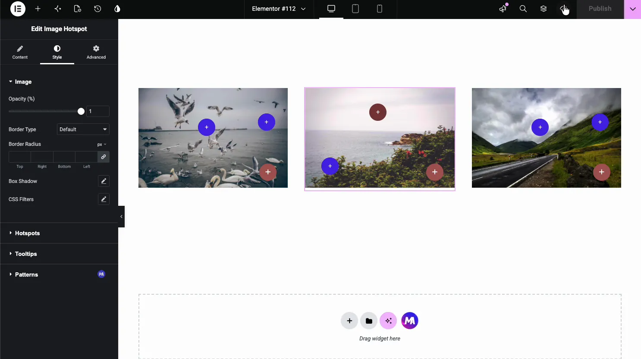
Task: Expand the Hotspots section
Action: 59,233
